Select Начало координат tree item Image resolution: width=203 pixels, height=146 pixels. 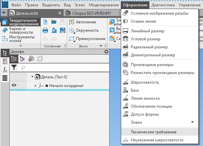[x=66, y=86]
